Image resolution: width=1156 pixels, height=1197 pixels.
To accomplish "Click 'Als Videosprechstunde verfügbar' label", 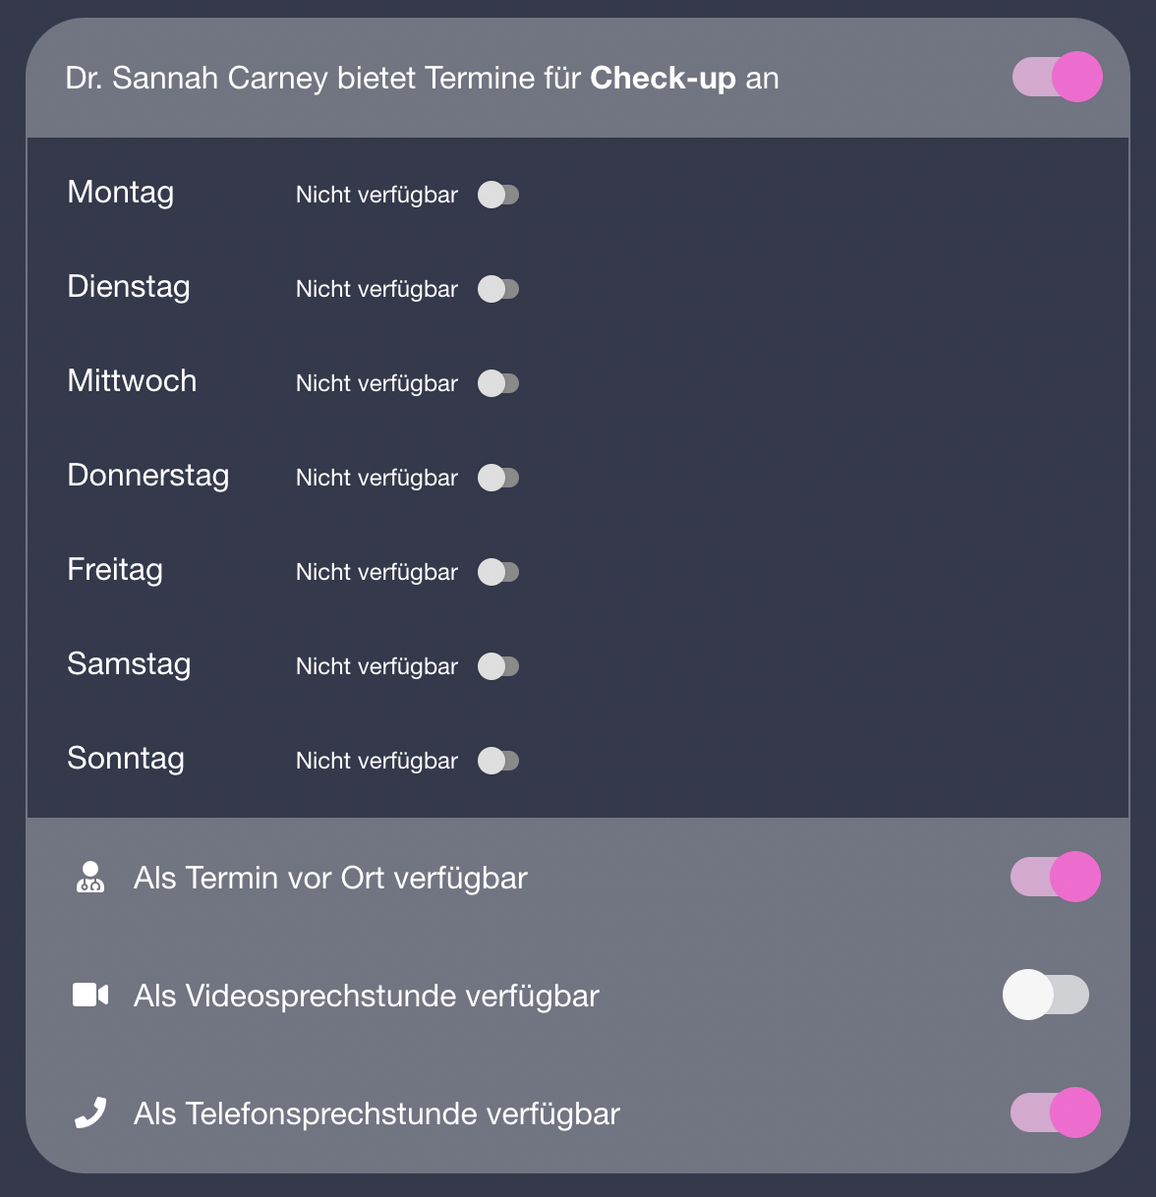I will pyautogui.click(x=367, y=996).
